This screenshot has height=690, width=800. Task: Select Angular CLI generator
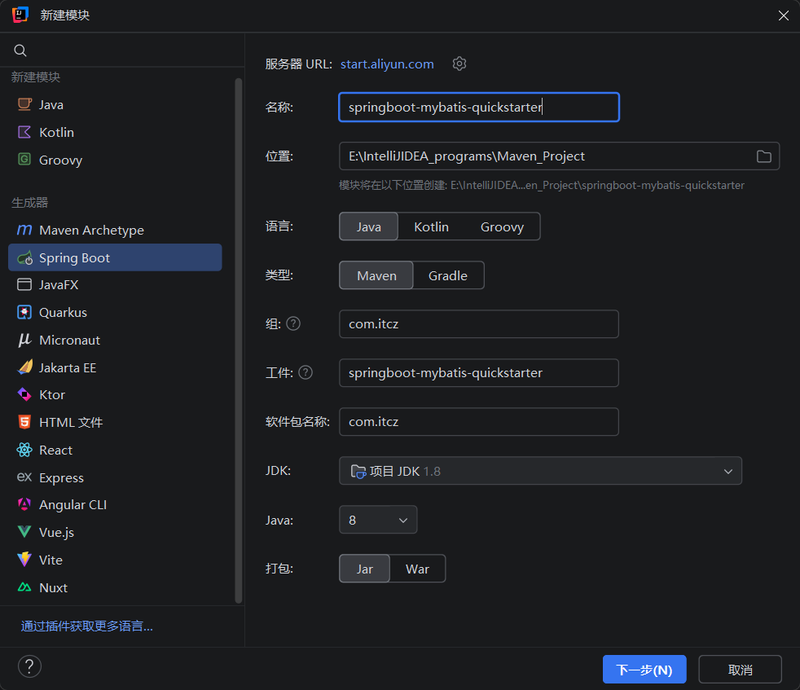pos(116,504)
